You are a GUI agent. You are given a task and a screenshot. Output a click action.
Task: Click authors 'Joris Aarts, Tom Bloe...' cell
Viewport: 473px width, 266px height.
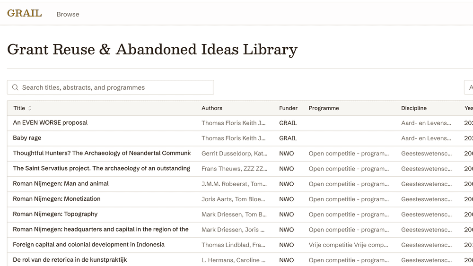coord(233,199)
